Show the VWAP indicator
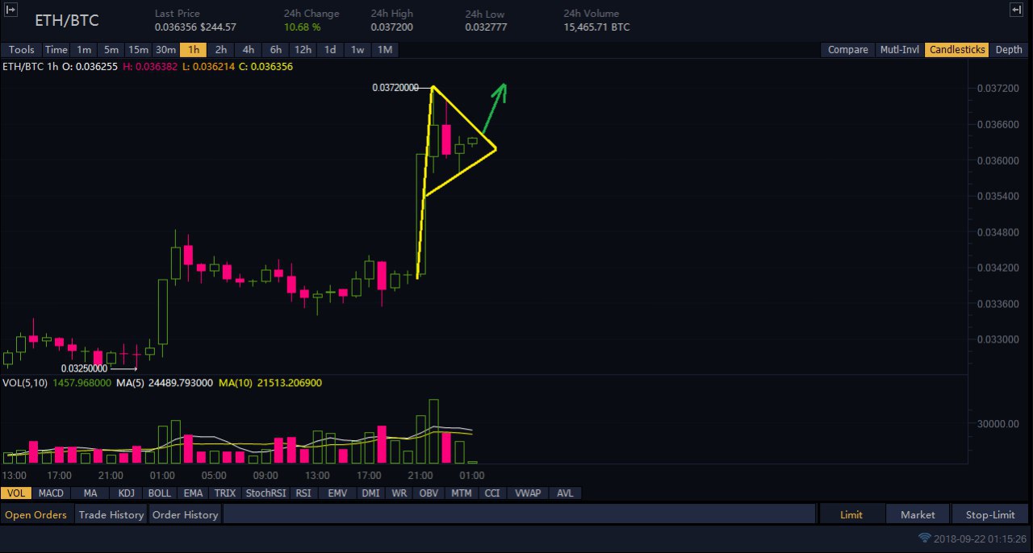 click(528, 493)
